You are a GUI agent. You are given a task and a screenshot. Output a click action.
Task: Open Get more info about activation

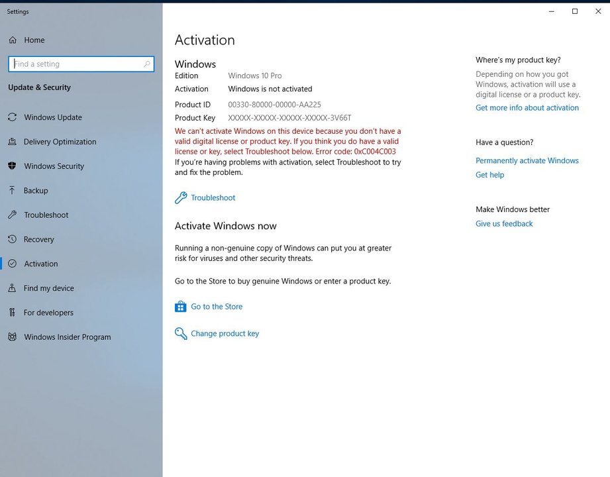coord(527,108)
